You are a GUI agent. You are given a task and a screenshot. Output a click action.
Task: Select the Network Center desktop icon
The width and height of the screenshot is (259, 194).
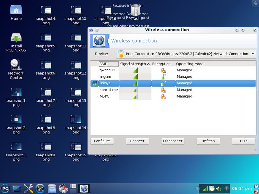click(16, 69)
